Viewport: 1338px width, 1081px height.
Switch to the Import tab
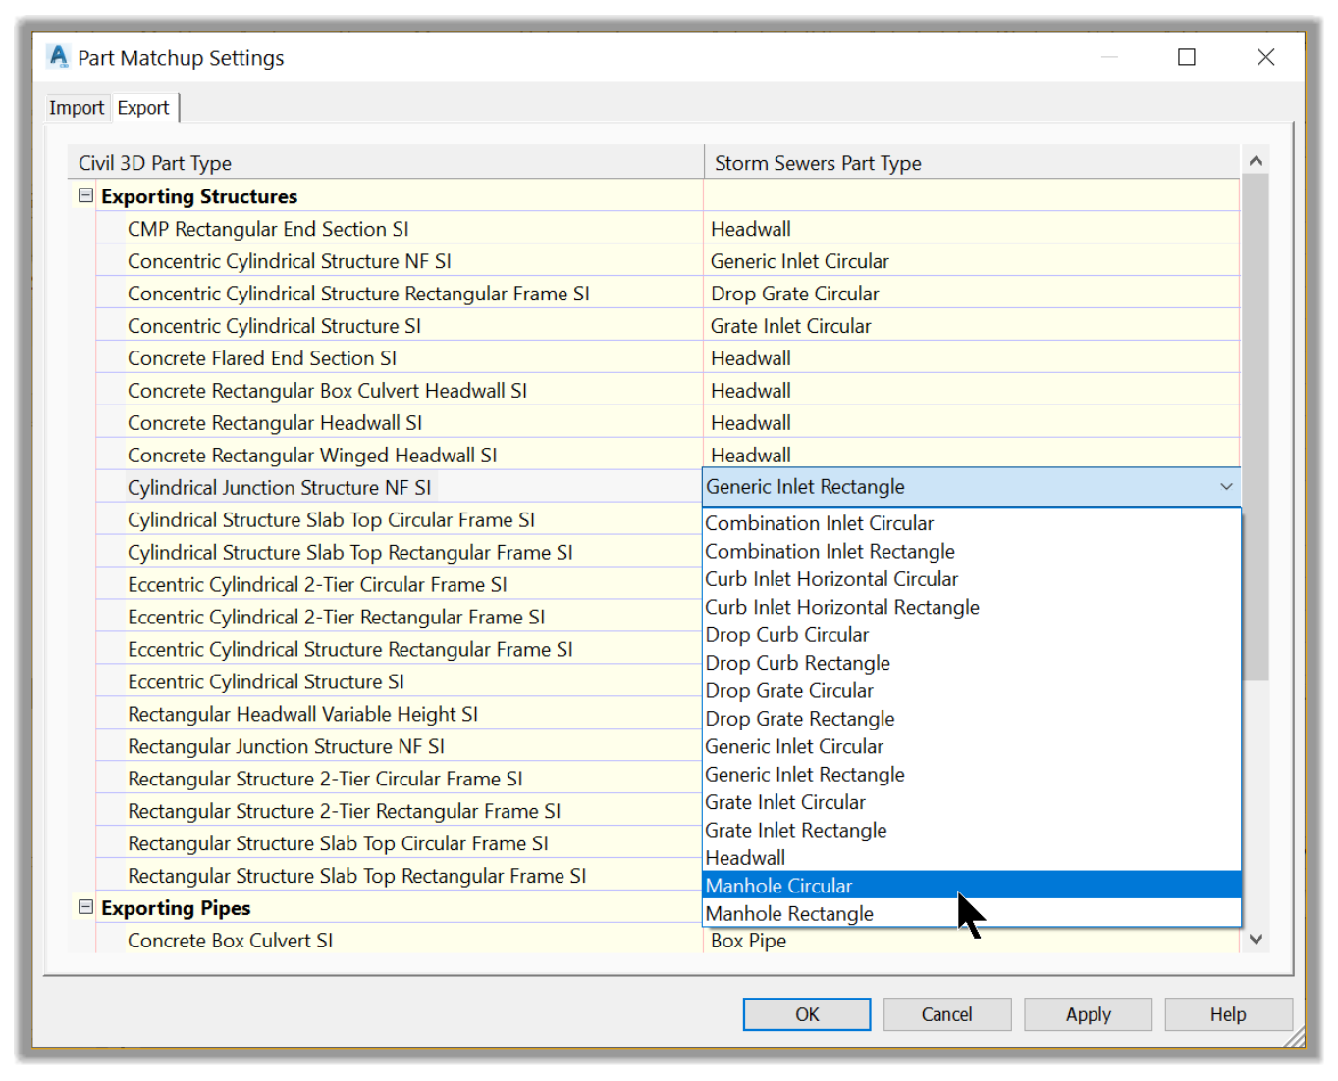tap(77, 108)
